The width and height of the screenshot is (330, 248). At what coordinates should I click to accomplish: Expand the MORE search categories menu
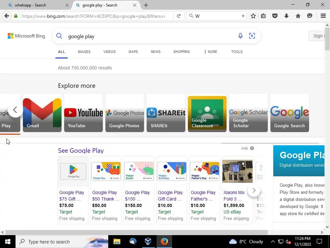(x=211, y=52)
